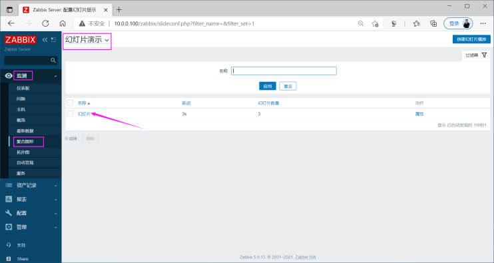Open the 幻灯片 slideshow link
The width and height of the screenshot is (494, 263).
click(84, 114)
